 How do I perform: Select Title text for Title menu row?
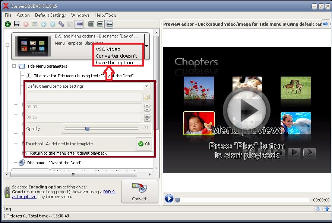[x=84, y=76]
